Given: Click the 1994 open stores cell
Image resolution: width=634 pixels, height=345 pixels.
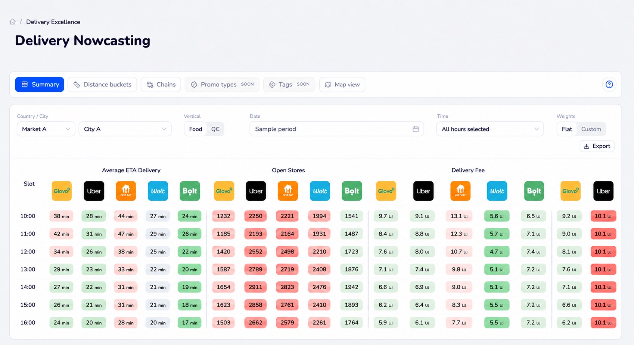Looking at the screenshot, I should click(320, 216).
